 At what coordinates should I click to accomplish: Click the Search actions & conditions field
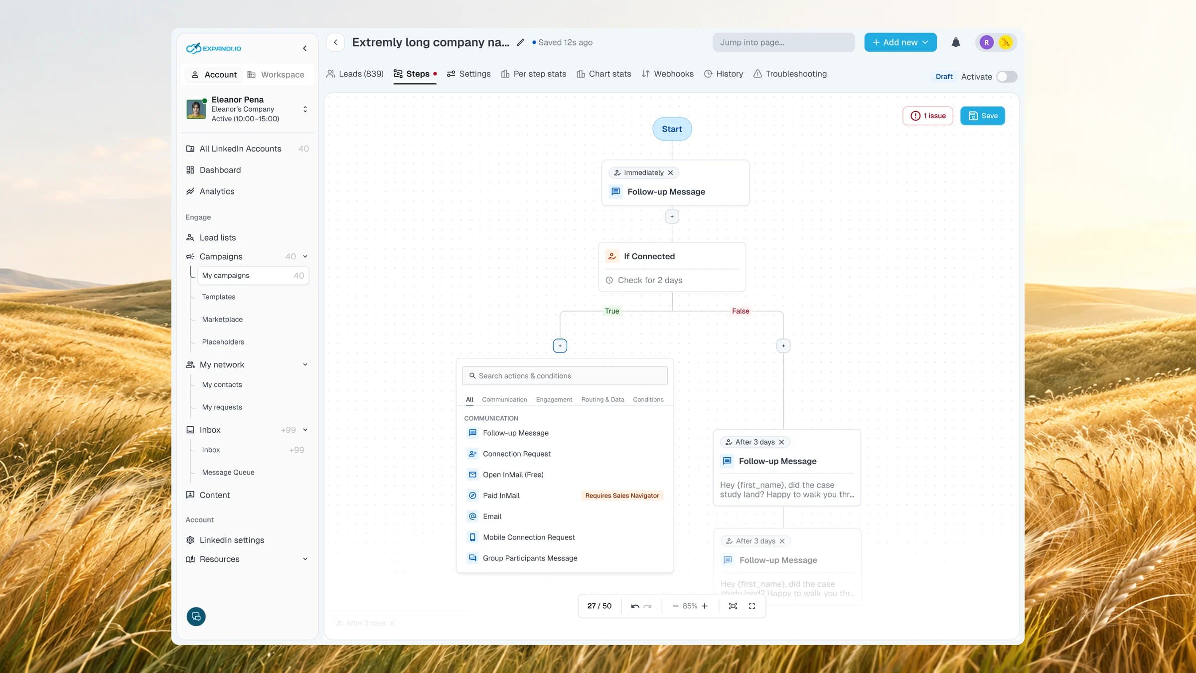[565, 376]
